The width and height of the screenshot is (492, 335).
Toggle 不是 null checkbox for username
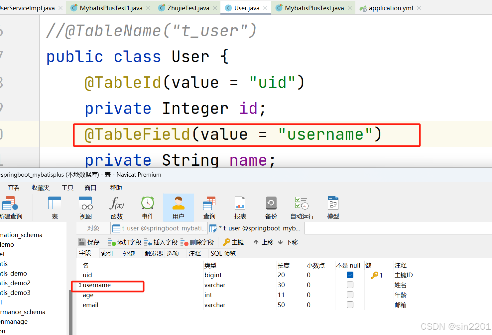tap(350, 285)
